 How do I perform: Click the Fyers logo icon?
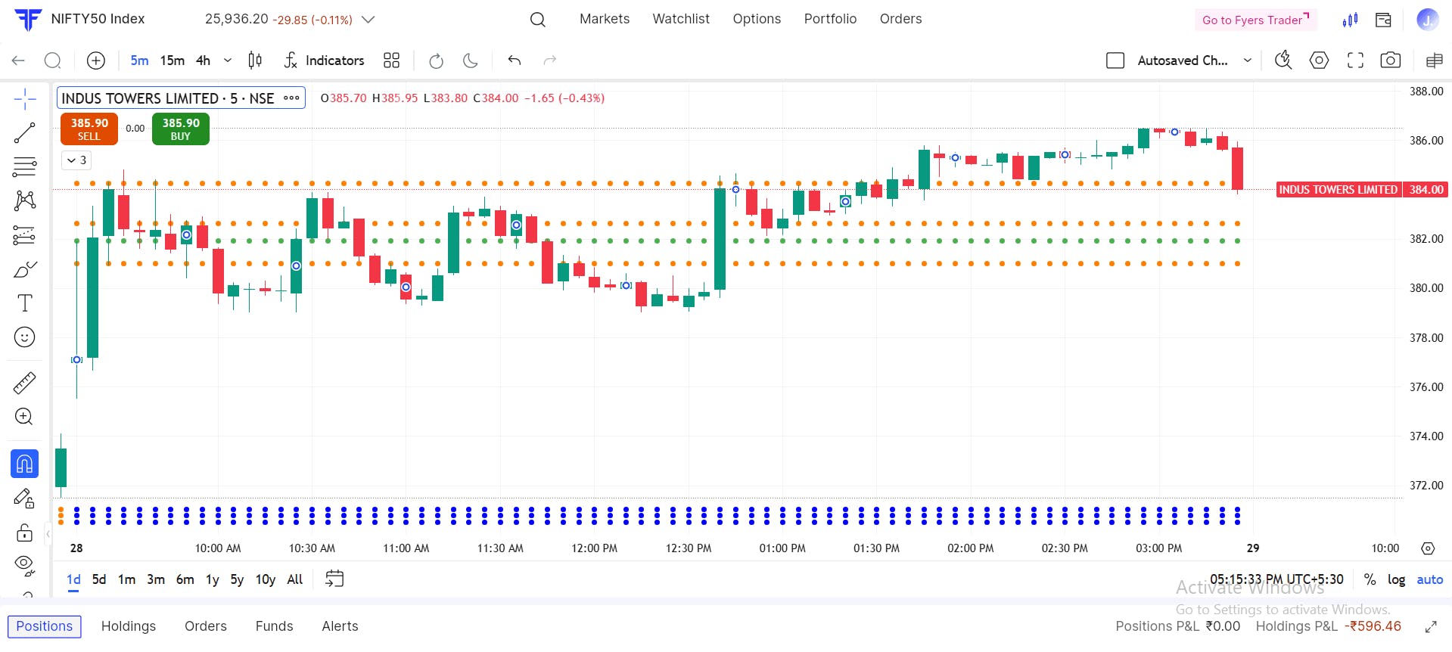point(28,19)
